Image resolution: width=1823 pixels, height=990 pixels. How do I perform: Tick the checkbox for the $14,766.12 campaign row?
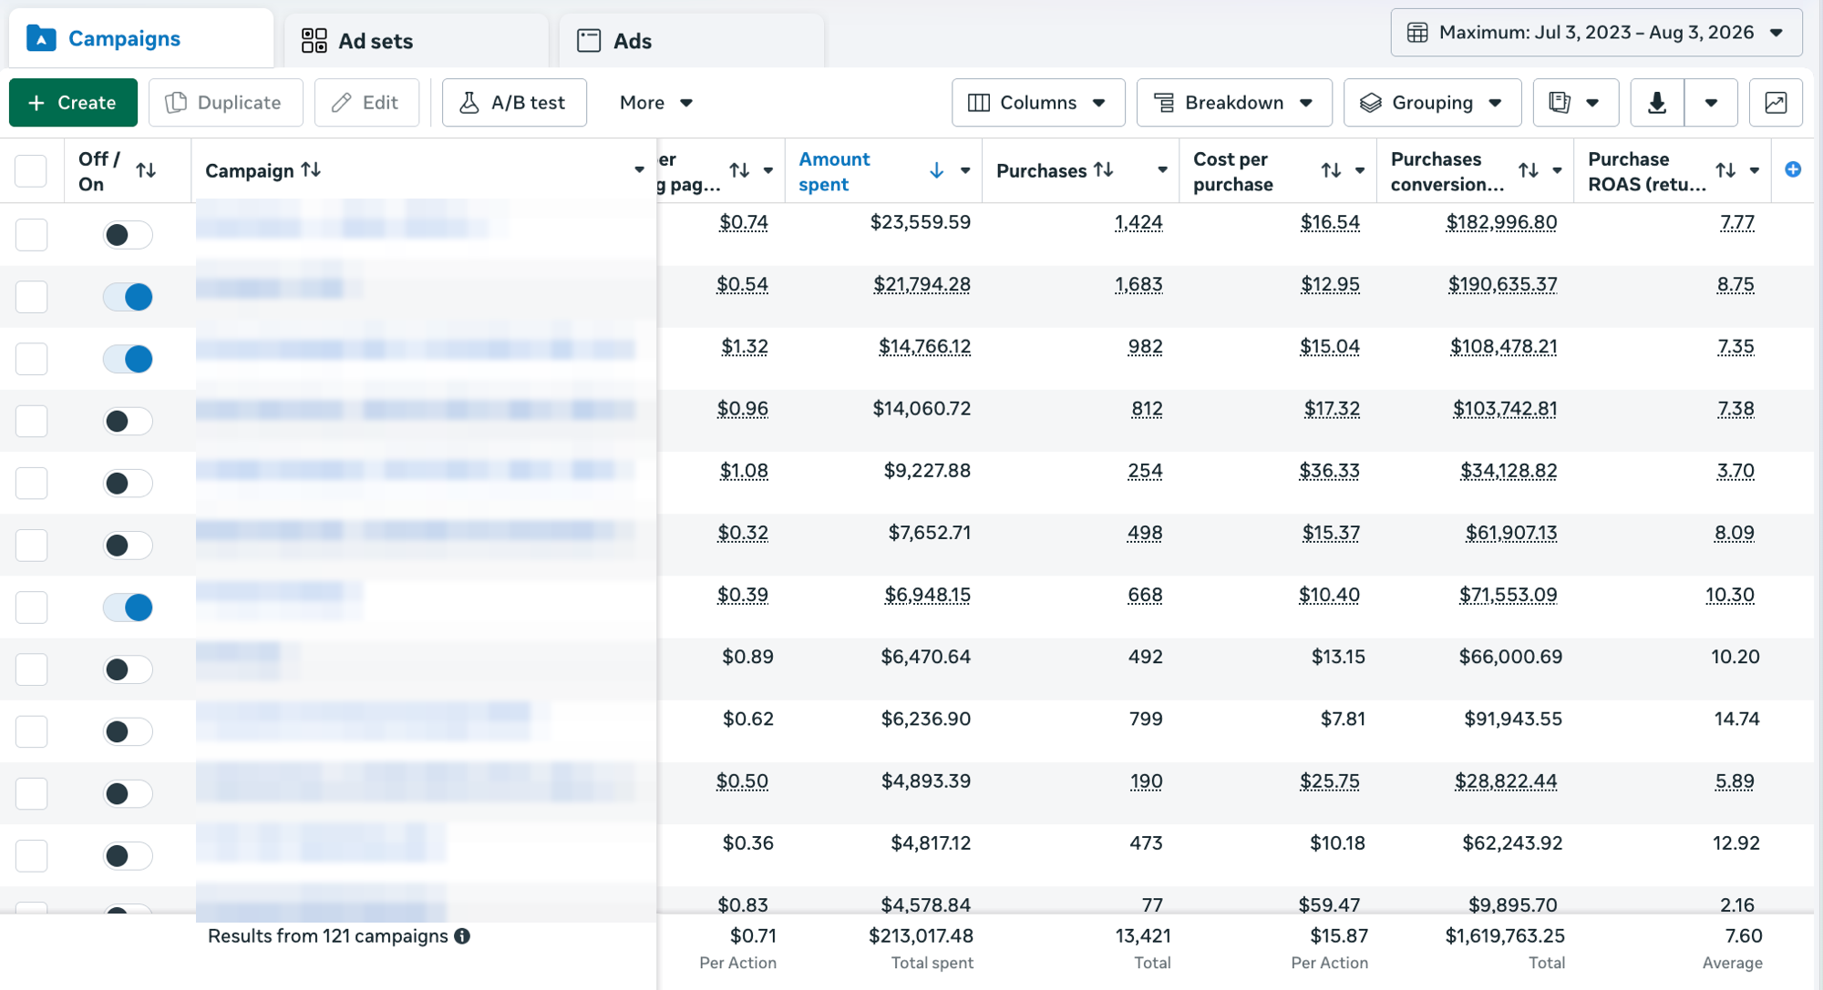[x=32, y=359]
